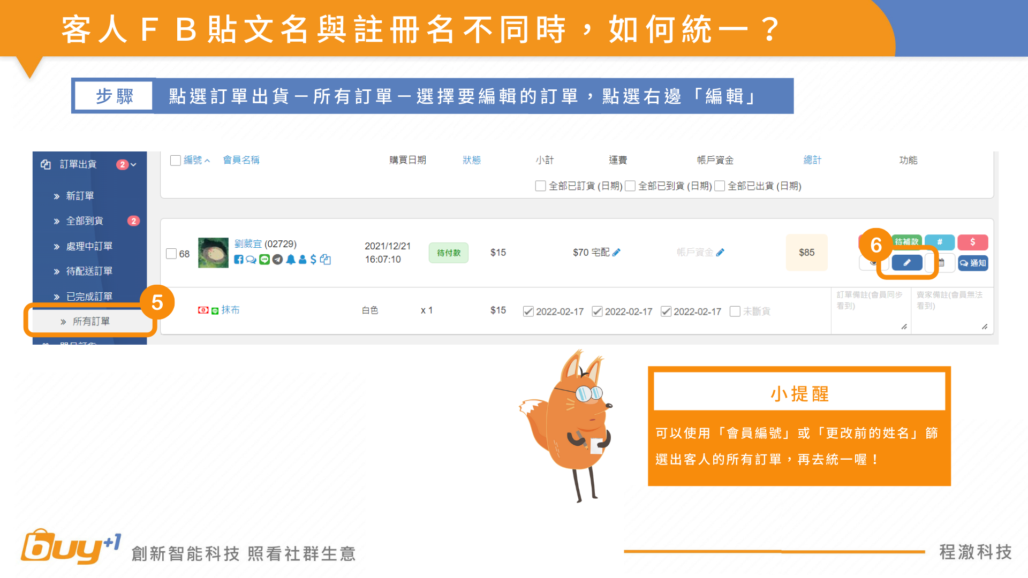Screen dimensions: 1028x578
Task: Click the red dollar sign button
Action: (972, 242)
